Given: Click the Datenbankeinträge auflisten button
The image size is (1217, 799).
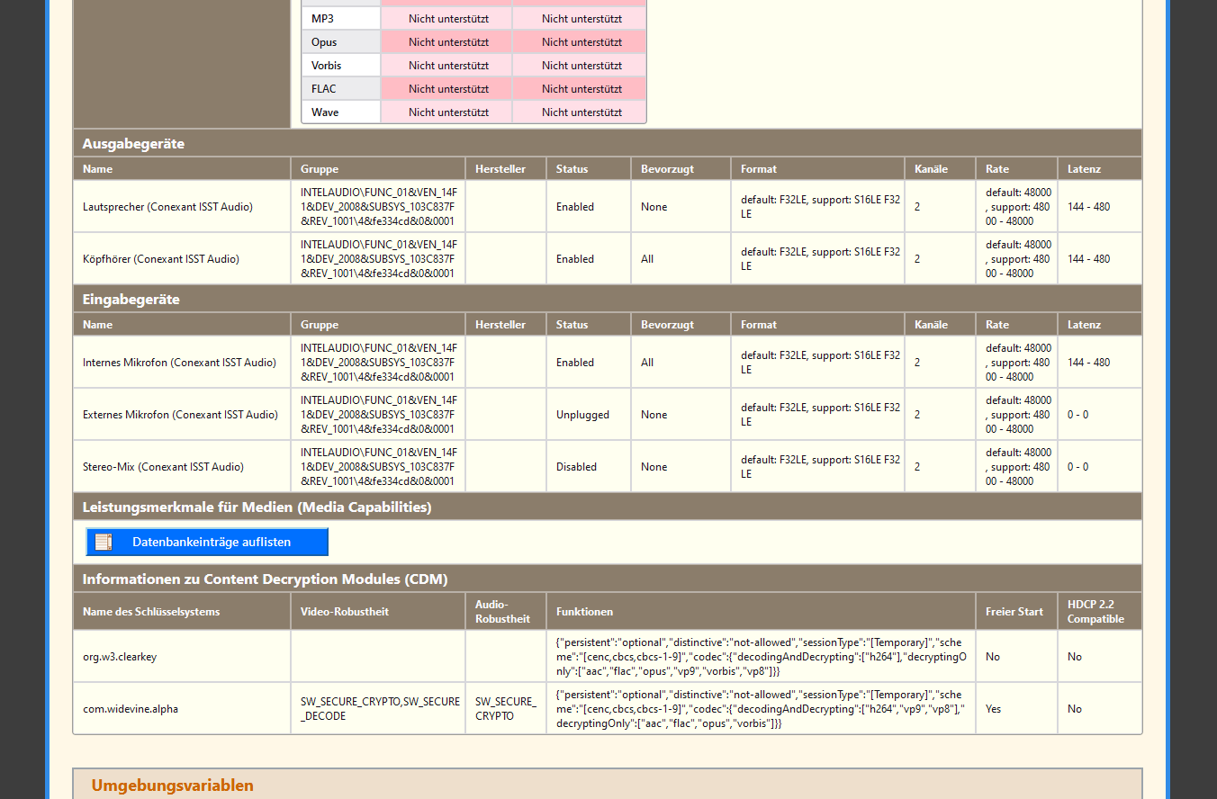Looking at the screenshot, I should click(x=211, y=542).
